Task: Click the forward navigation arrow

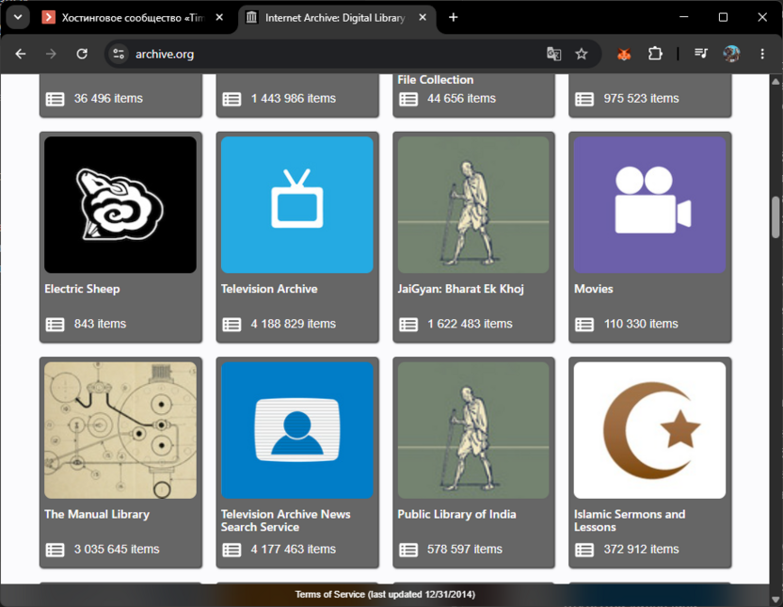Action: pyautogui.click(x=51, y=54)
